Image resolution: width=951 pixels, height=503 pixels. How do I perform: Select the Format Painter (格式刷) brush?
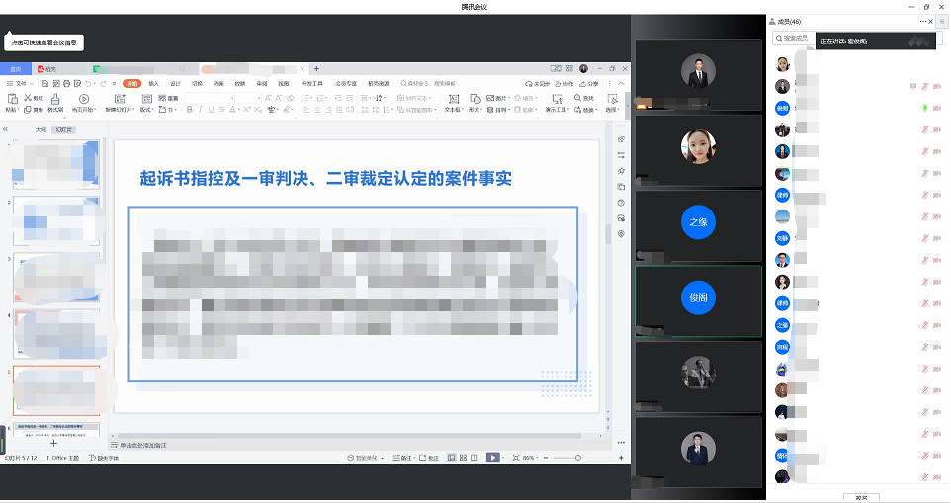pyautogui.click(x=55, y=99)
